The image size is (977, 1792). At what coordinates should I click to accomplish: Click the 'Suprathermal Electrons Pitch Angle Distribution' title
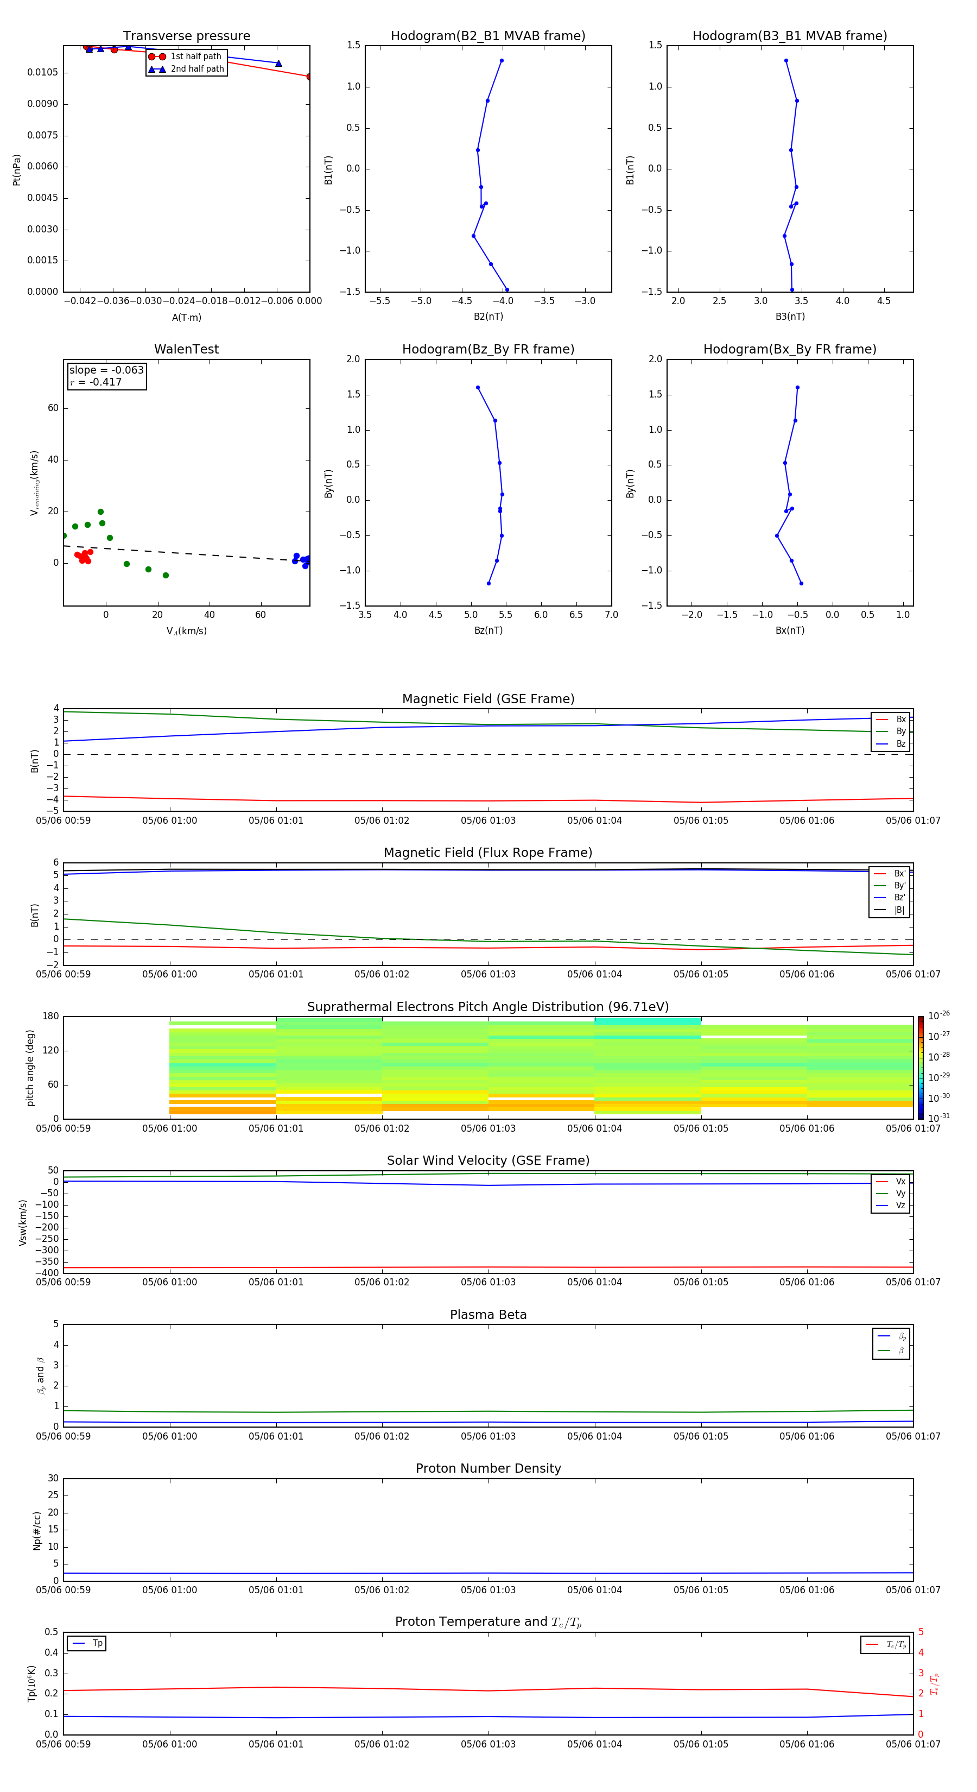488,1007
